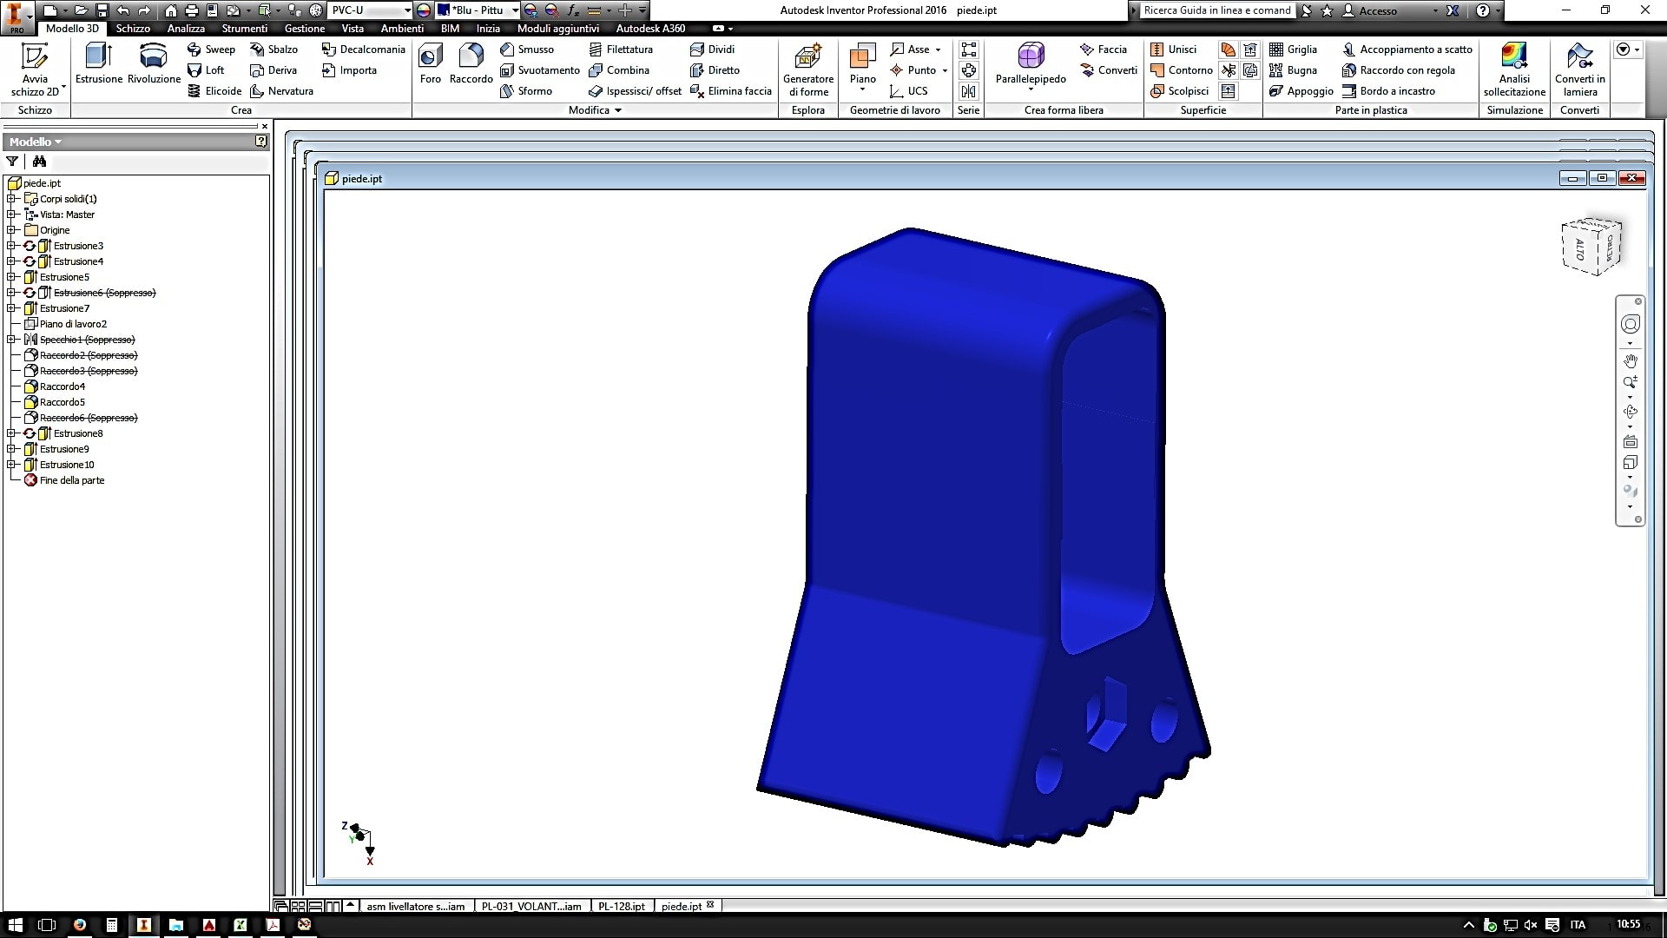Select the pan hand navigation tool
Screen dimensions: 1667x938
(1631, 360)
